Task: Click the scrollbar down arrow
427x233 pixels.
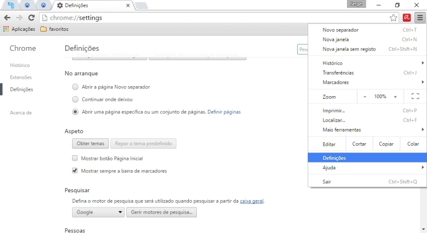Action: (424, 230)
